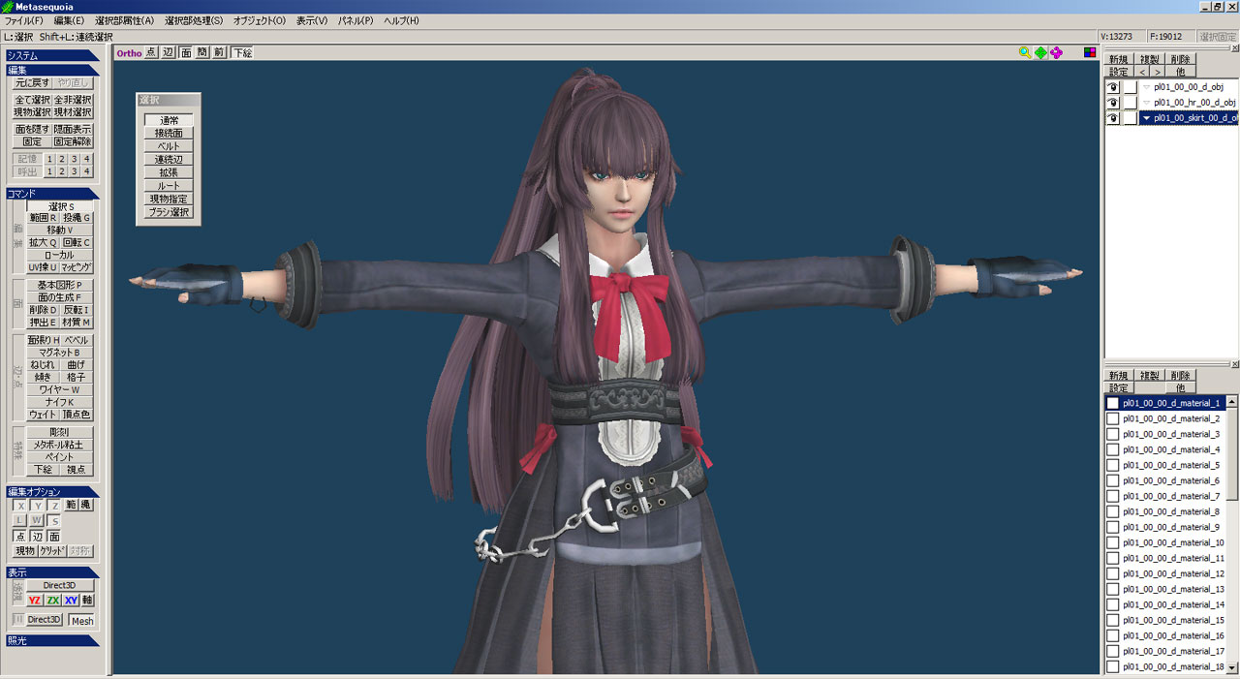Viewport: 1240px width, 679px height.
Task: Click the four-color view layout icon
Action: 1090,52
